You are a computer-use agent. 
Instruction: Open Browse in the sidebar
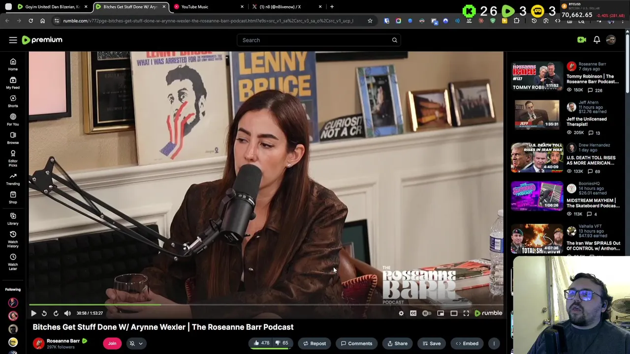pyautogui.click(x=13, y=138)
